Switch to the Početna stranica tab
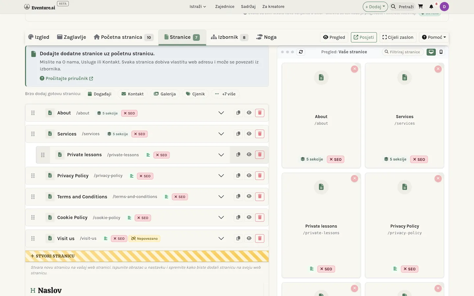Screen dimensions: 474x296 pyautogui.click(x=123, y=37)
